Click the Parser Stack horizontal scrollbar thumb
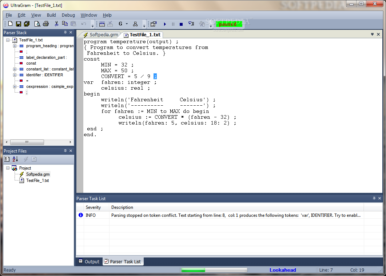 pyautogui.click(x=27, y=142)
